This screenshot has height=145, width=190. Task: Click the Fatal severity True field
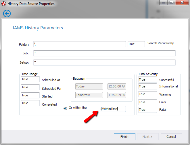147,110
